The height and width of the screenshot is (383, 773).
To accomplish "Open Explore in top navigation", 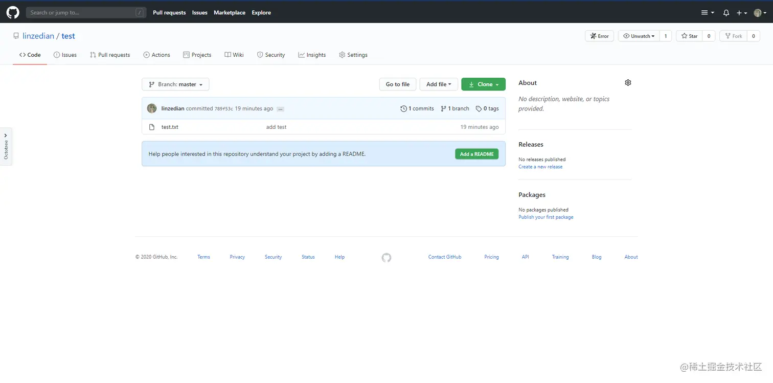I will (x=261, y=13).
